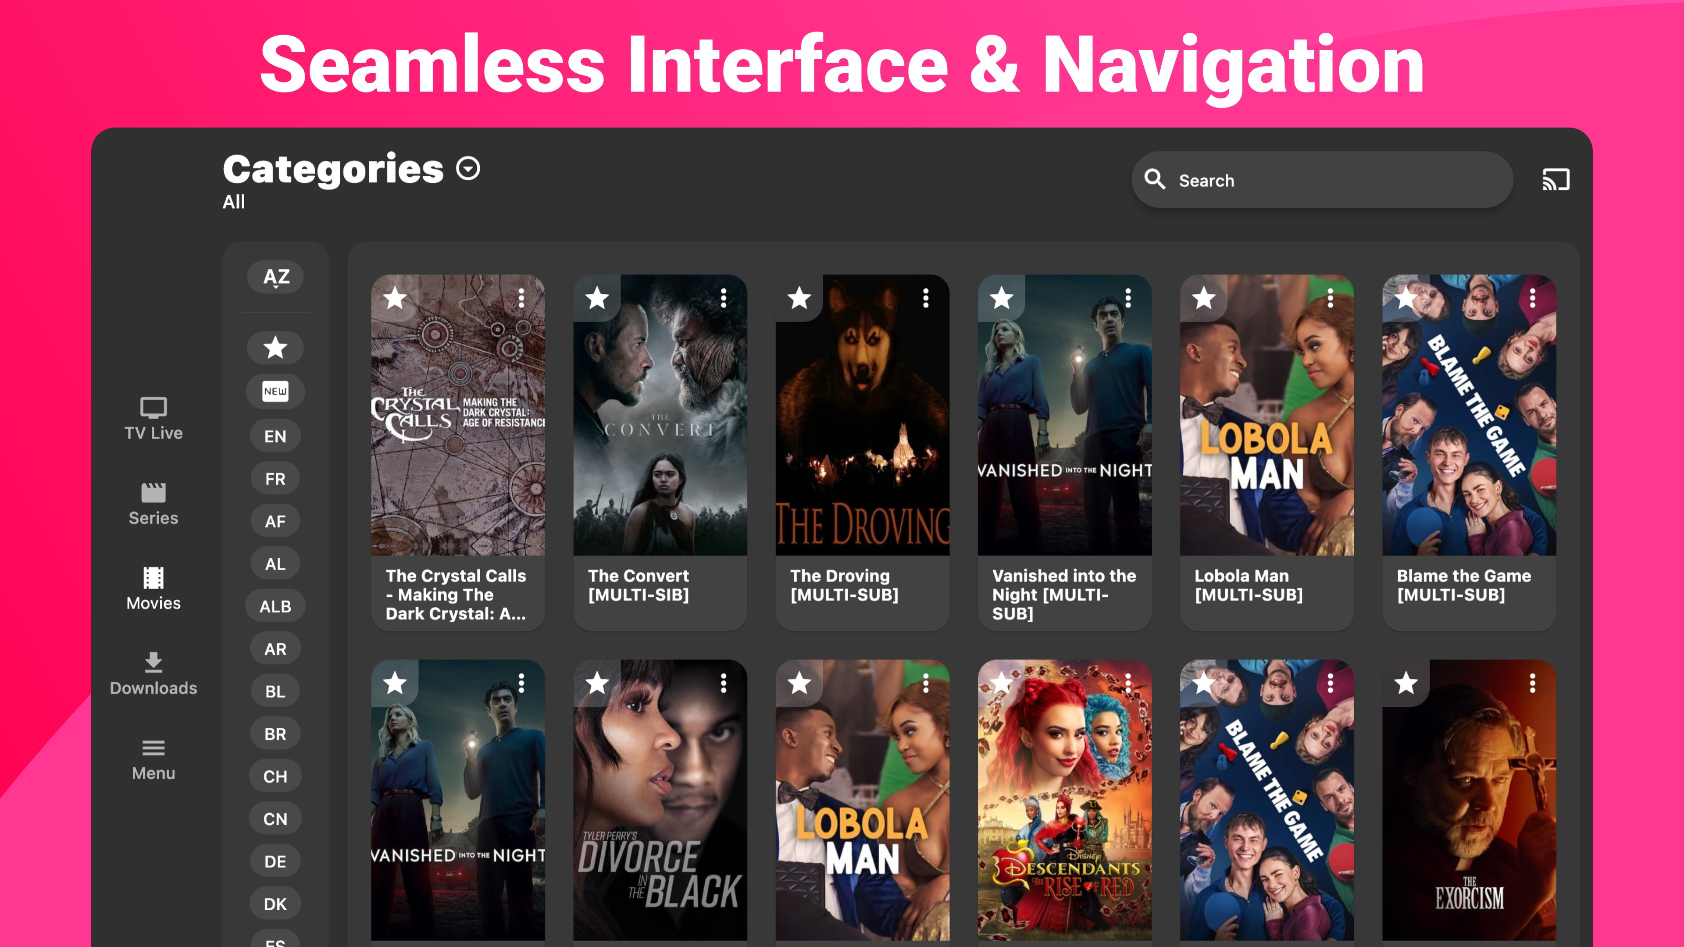Click inside the Search input field

1320,180
